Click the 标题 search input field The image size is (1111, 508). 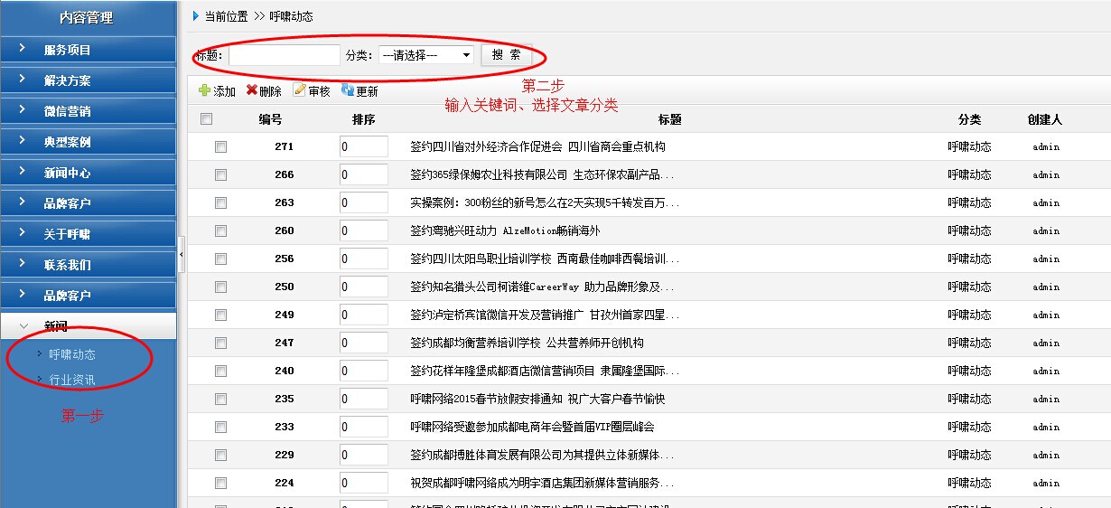(x=284, y=55)
